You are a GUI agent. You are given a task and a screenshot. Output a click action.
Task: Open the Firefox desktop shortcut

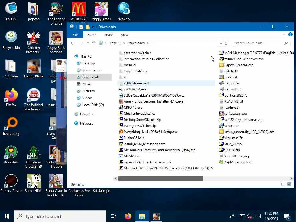(11, 97)
